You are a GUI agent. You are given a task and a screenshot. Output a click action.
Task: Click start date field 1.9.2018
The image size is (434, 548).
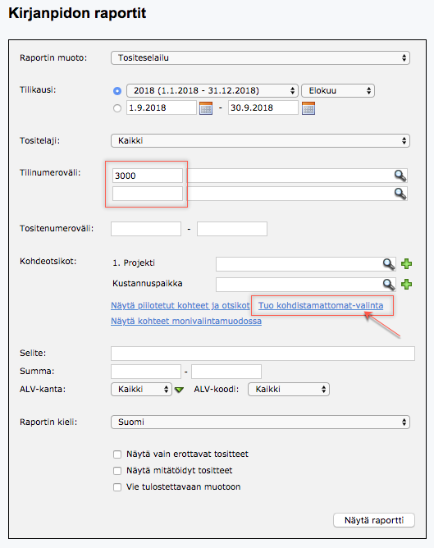(162, 107)
